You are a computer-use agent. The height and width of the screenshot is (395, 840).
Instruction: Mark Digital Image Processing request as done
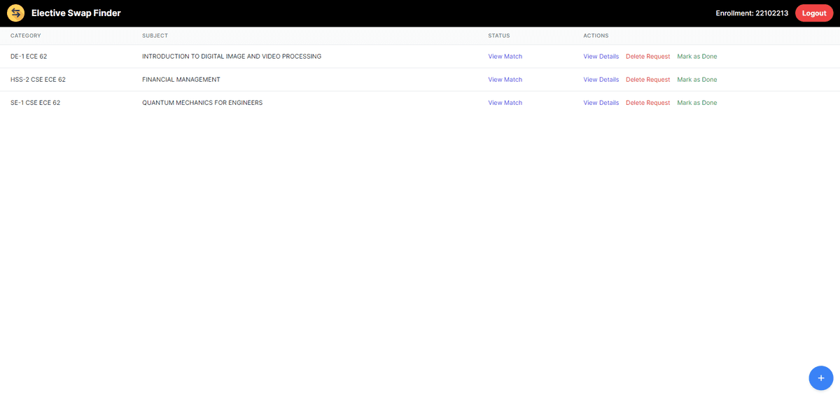click(x=696, y=57)
